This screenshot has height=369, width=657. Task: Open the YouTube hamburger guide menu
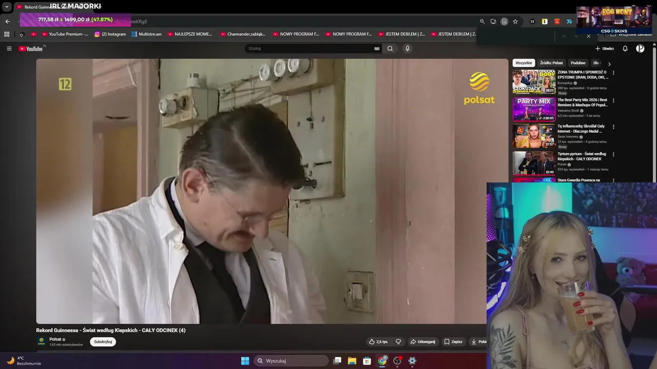pos(9,49)
